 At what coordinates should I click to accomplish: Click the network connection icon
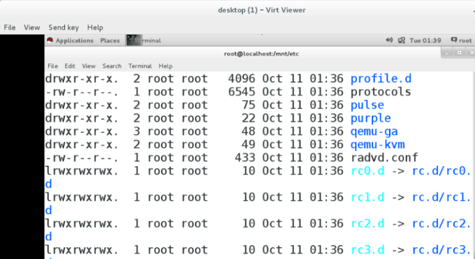402,40
